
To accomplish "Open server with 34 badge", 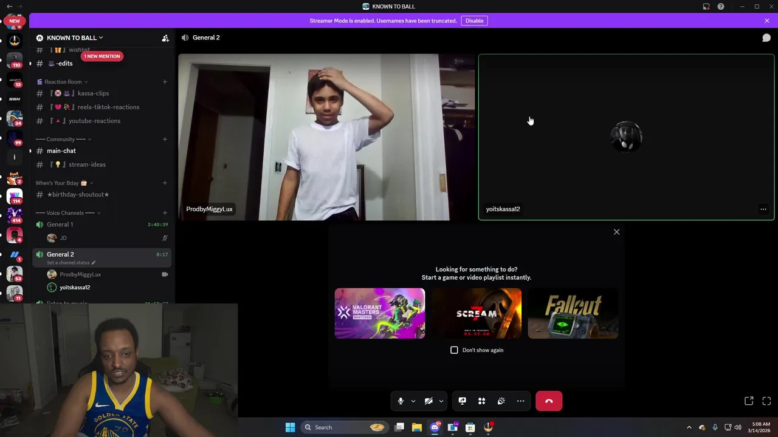I will 15,118.
